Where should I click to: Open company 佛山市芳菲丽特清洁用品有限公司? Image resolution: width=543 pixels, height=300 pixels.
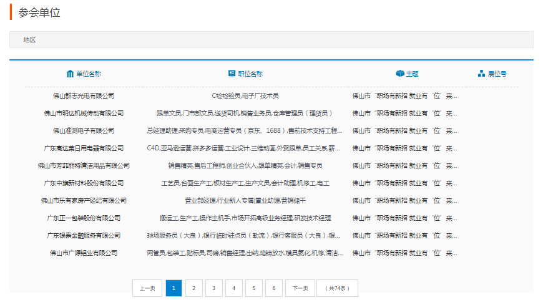point(84,166)
